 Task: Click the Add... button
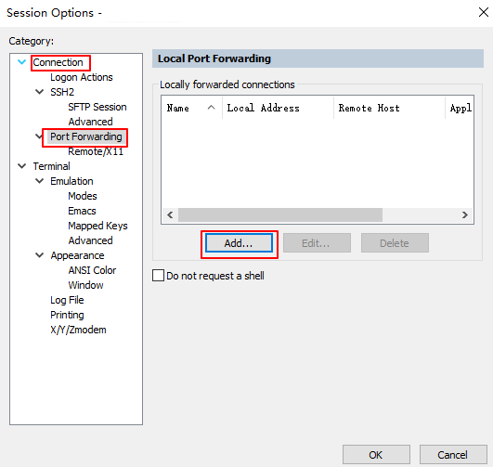point(239,242)
